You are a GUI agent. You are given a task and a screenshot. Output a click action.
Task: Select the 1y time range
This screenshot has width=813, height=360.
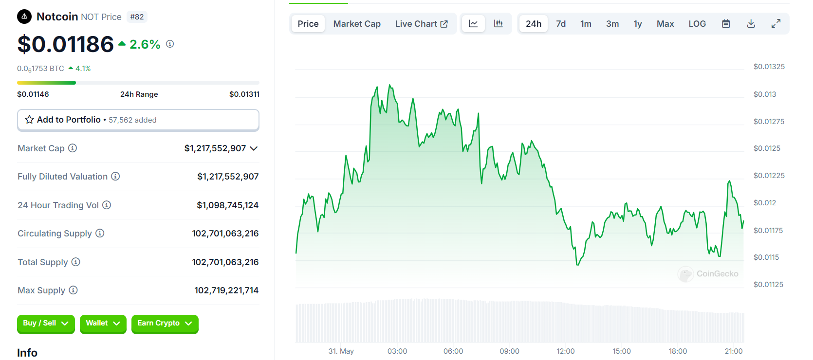click(637, 24)
